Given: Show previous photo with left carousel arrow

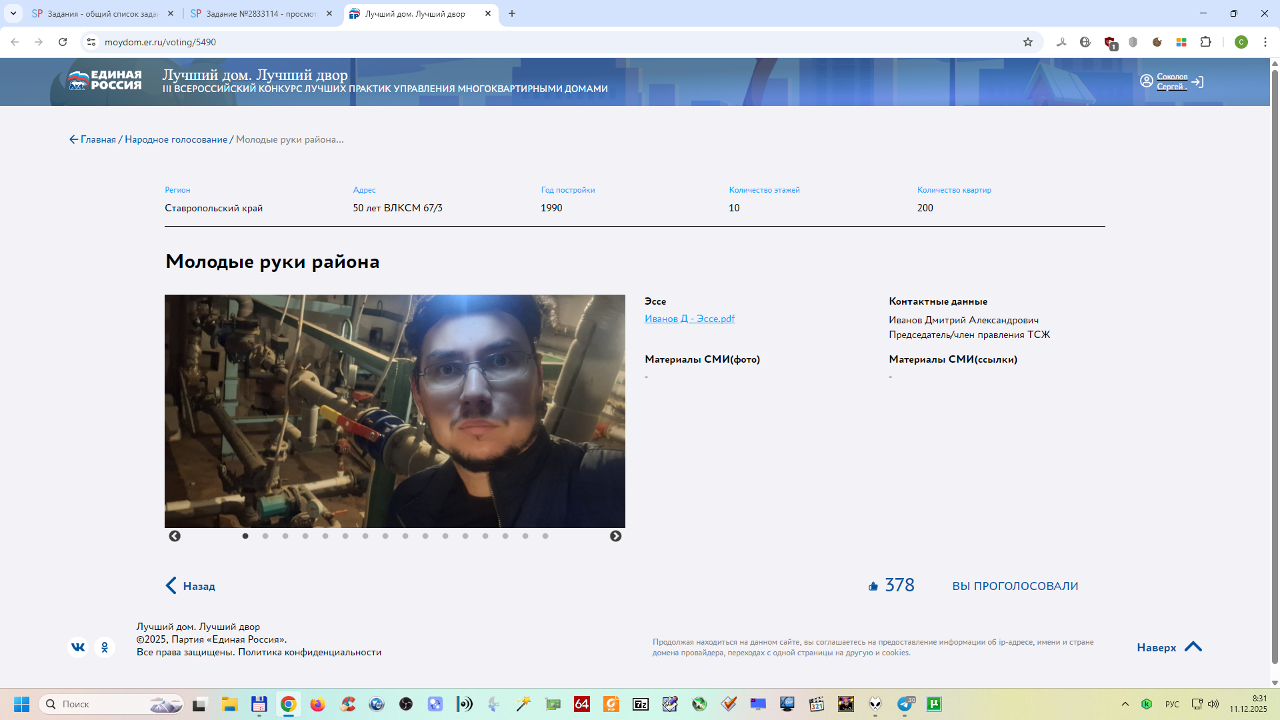Looking at the screenshot, I should click(175, 536).
